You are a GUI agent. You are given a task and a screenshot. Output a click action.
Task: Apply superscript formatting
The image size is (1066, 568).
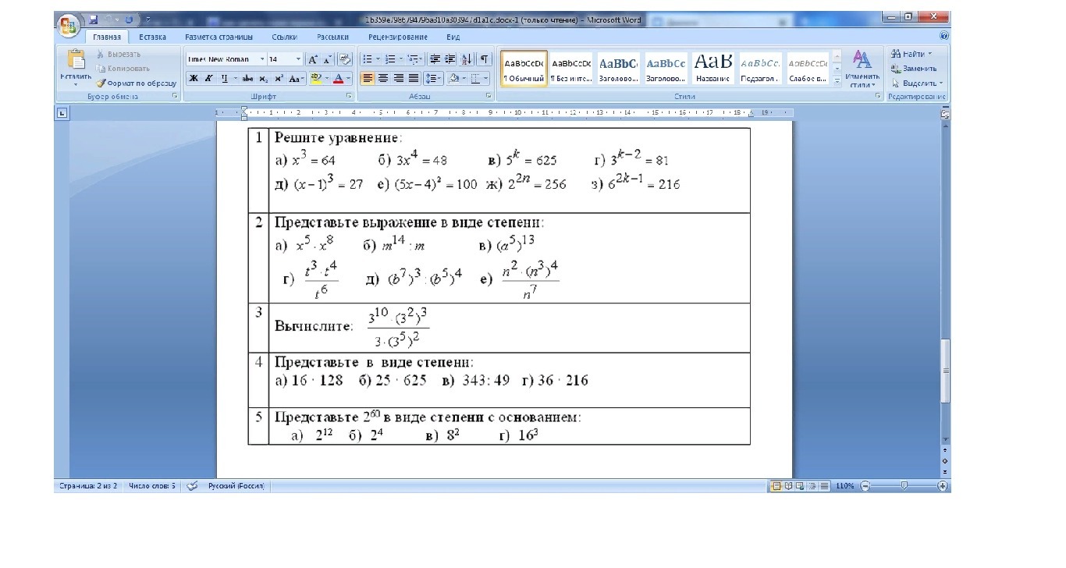279,79
